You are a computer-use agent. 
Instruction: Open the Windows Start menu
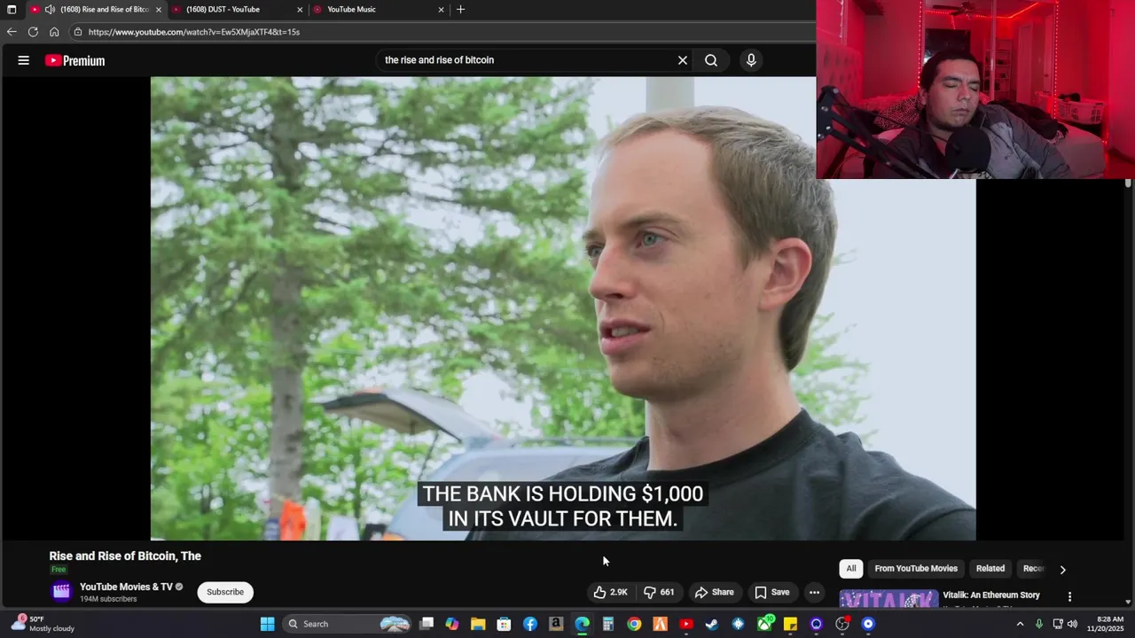pos(267,624)
